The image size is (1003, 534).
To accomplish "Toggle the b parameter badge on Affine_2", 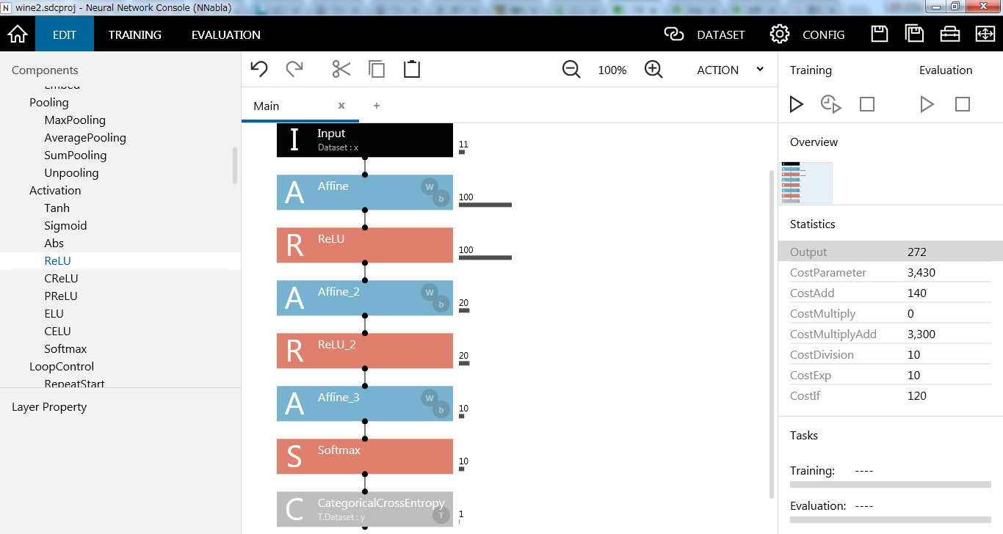I will point(441,304).
